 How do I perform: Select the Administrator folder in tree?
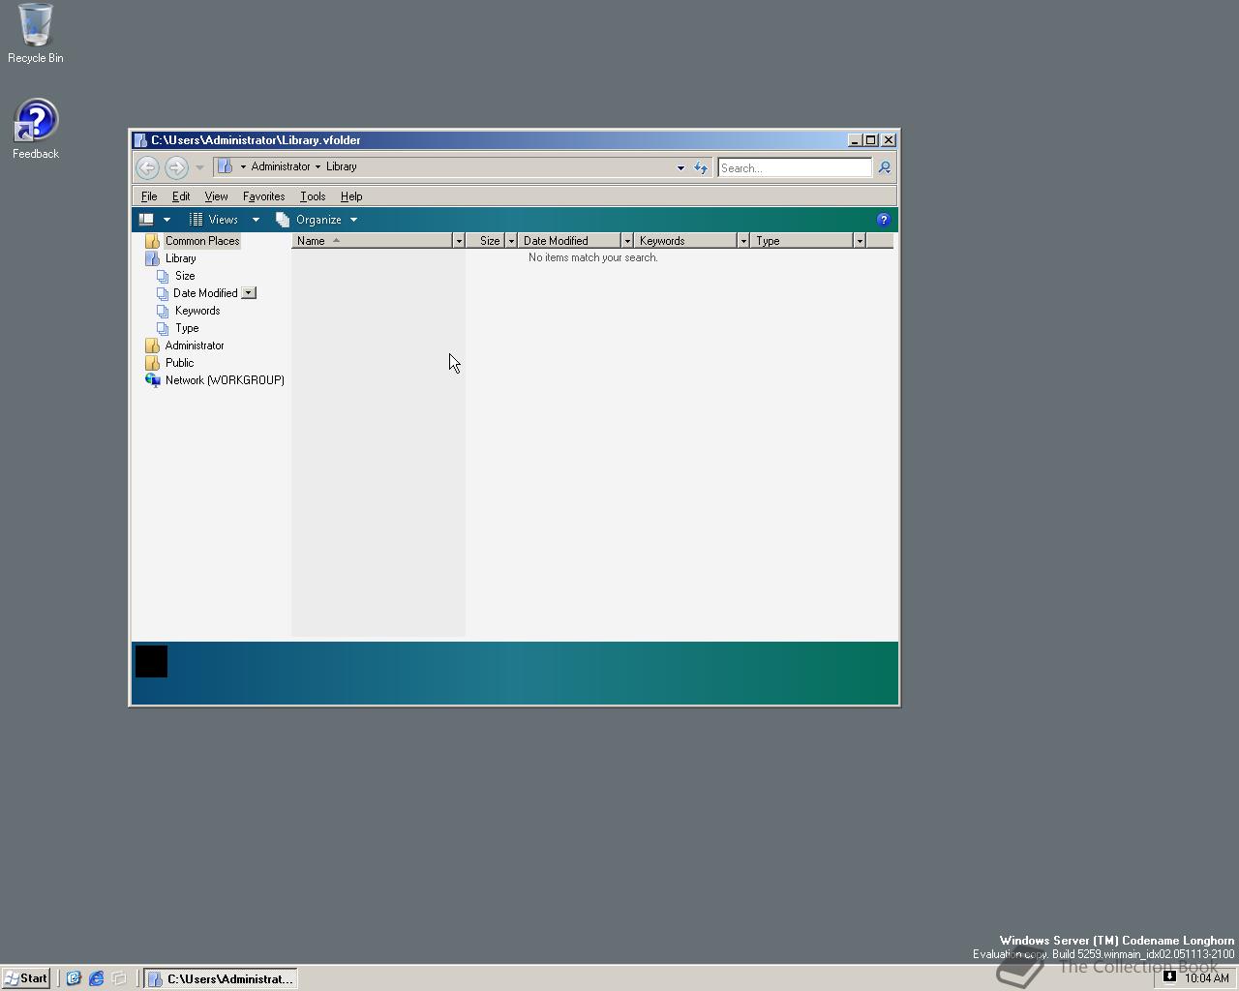[x=195, y=345]
